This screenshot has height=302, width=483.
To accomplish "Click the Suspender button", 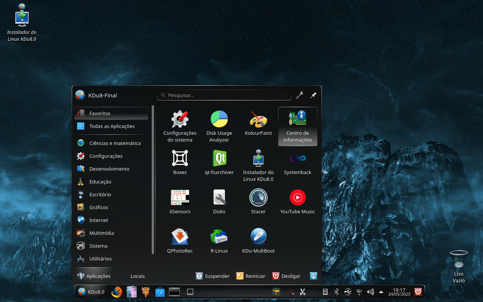I will (213, 276).
